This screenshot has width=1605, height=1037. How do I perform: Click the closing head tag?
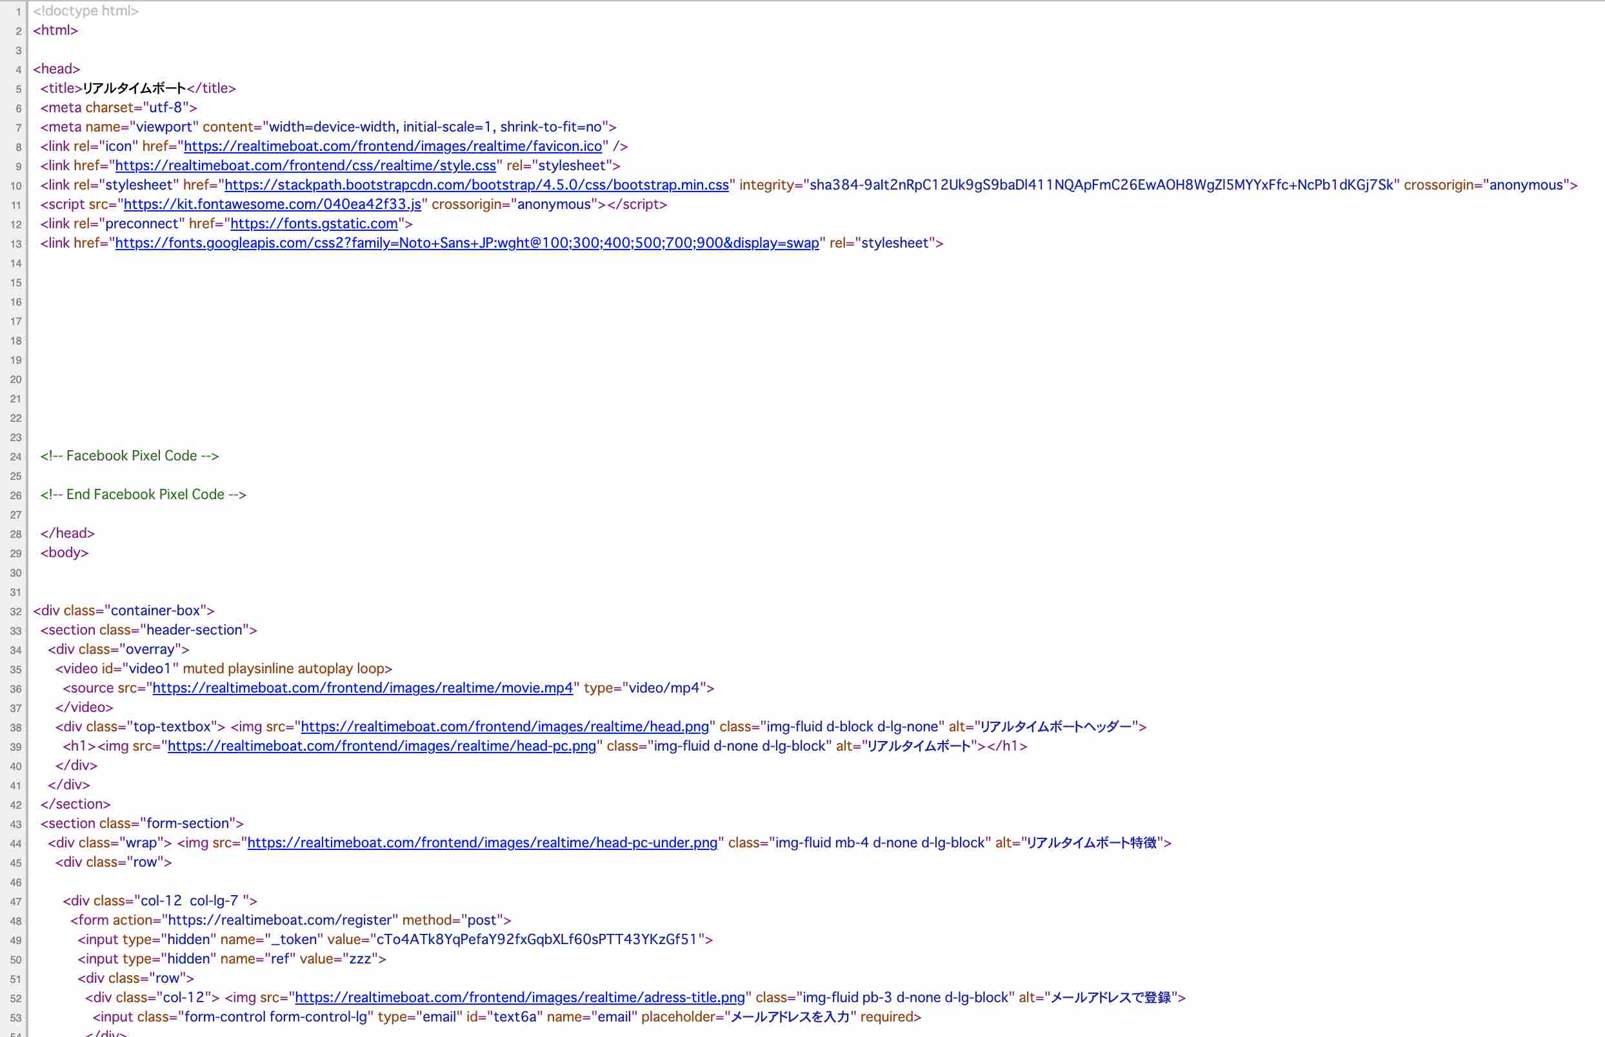point(67,533)
